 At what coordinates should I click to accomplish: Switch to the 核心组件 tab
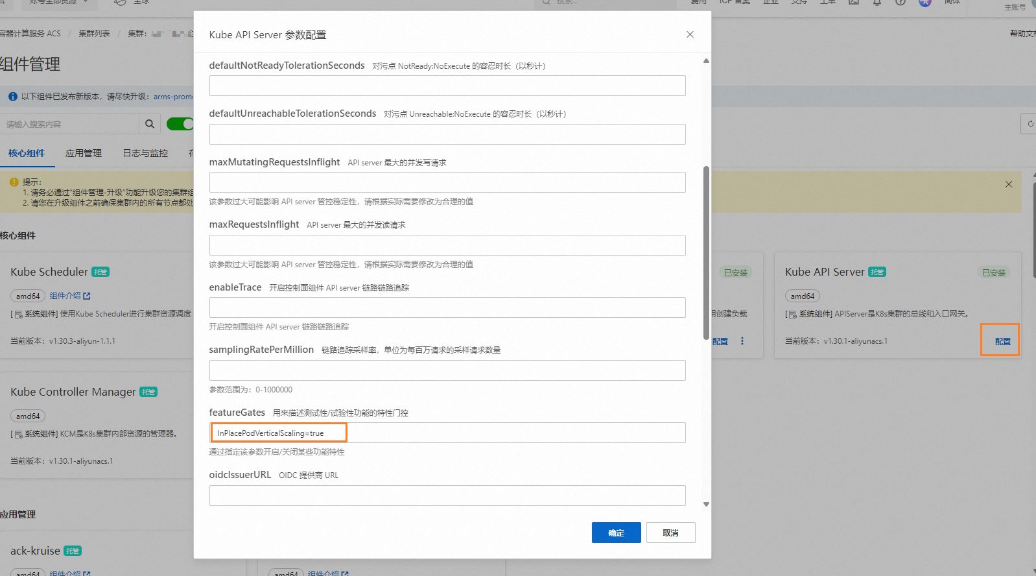(27, 153)
